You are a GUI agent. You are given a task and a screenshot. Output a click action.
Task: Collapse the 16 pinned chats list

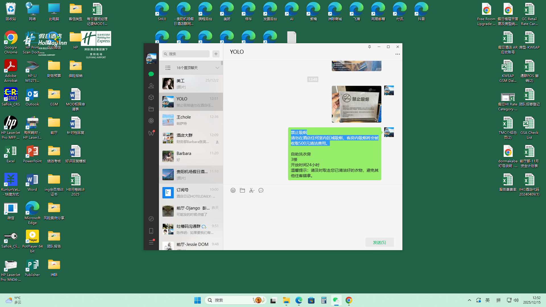217,68
